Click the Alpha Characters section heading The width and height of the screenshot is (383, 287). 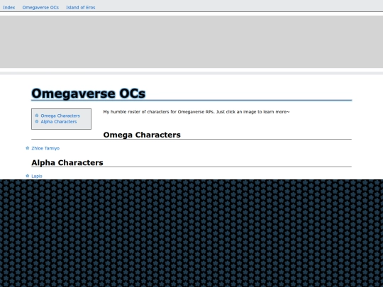click(x=67, y=163)
